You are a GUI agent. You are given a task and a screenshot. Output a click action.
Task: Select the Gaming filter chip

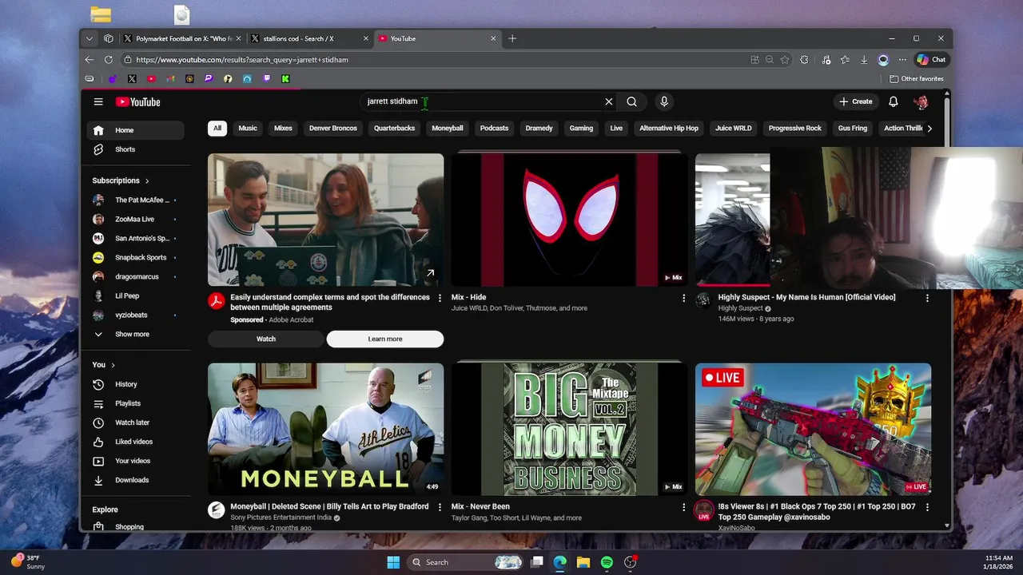581,128
